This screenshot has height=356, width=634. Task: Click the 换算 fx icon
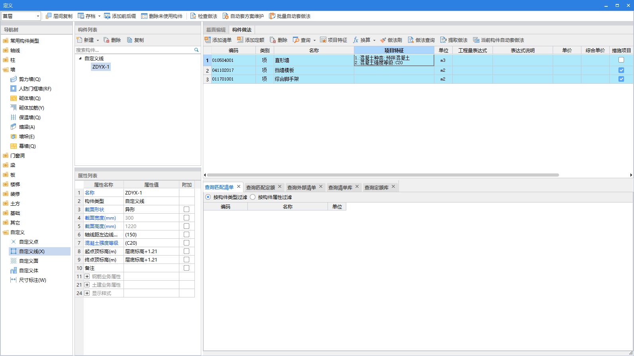[356, 40]
